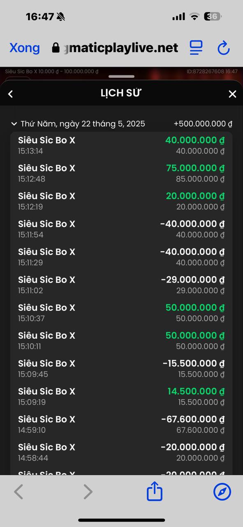Tap Xong to dismiss the browser

(x=25, y=48)
